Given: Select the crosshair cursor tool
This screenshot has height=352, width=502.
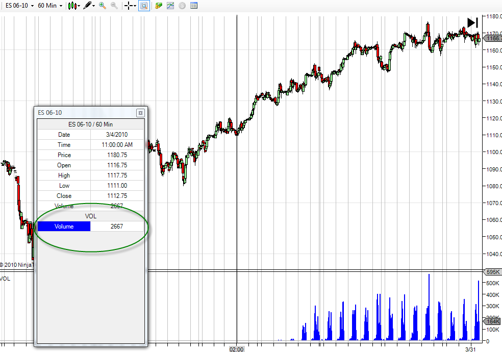Looking at the screenshot, I should coord(129,6).
